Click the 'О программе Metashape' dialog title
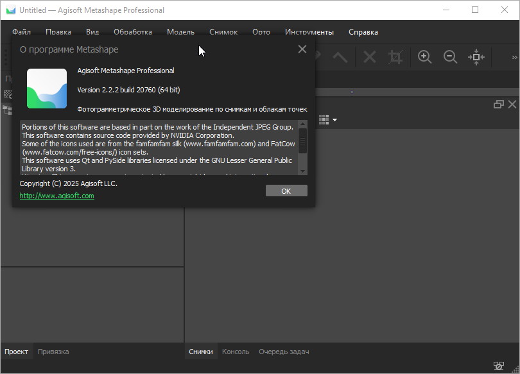Screen dimensions: 520x374 coord(69,49)
